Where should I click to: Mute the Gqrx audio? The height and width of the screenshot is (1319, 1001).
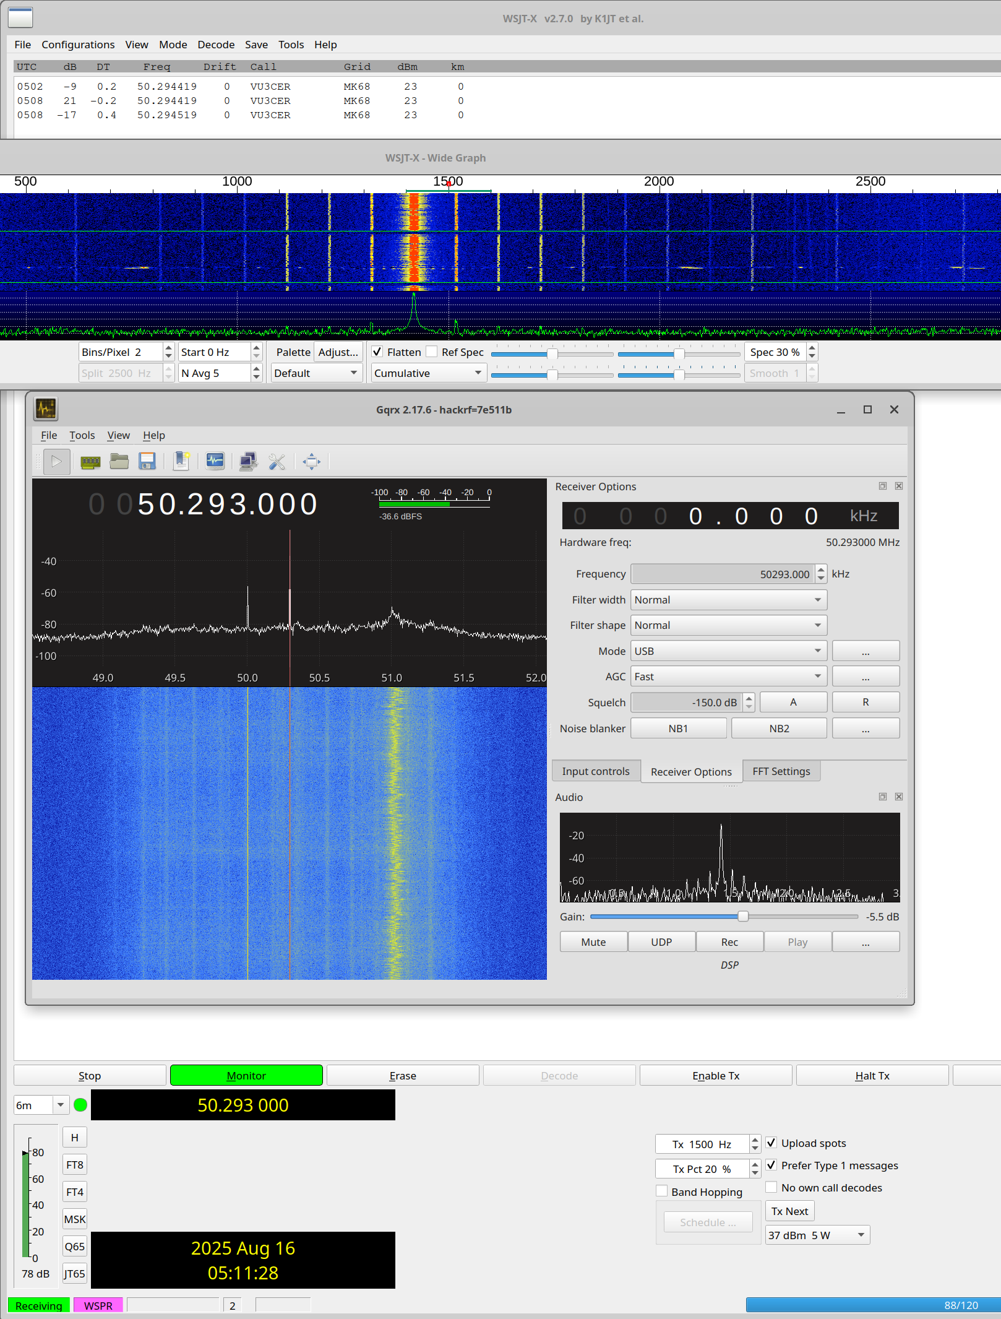(x=593, y=942)
